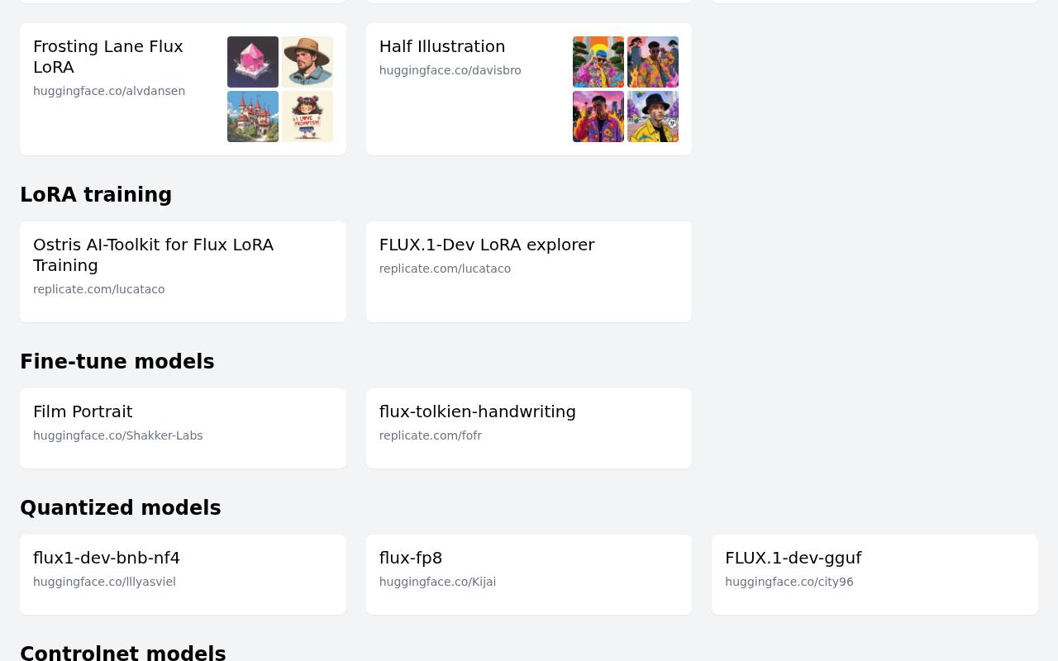Open the flux1-dev-bnb-nf4 quantized model
Image resolution: width=1058 pixels, height=661 pixels.
pos(183,574)
